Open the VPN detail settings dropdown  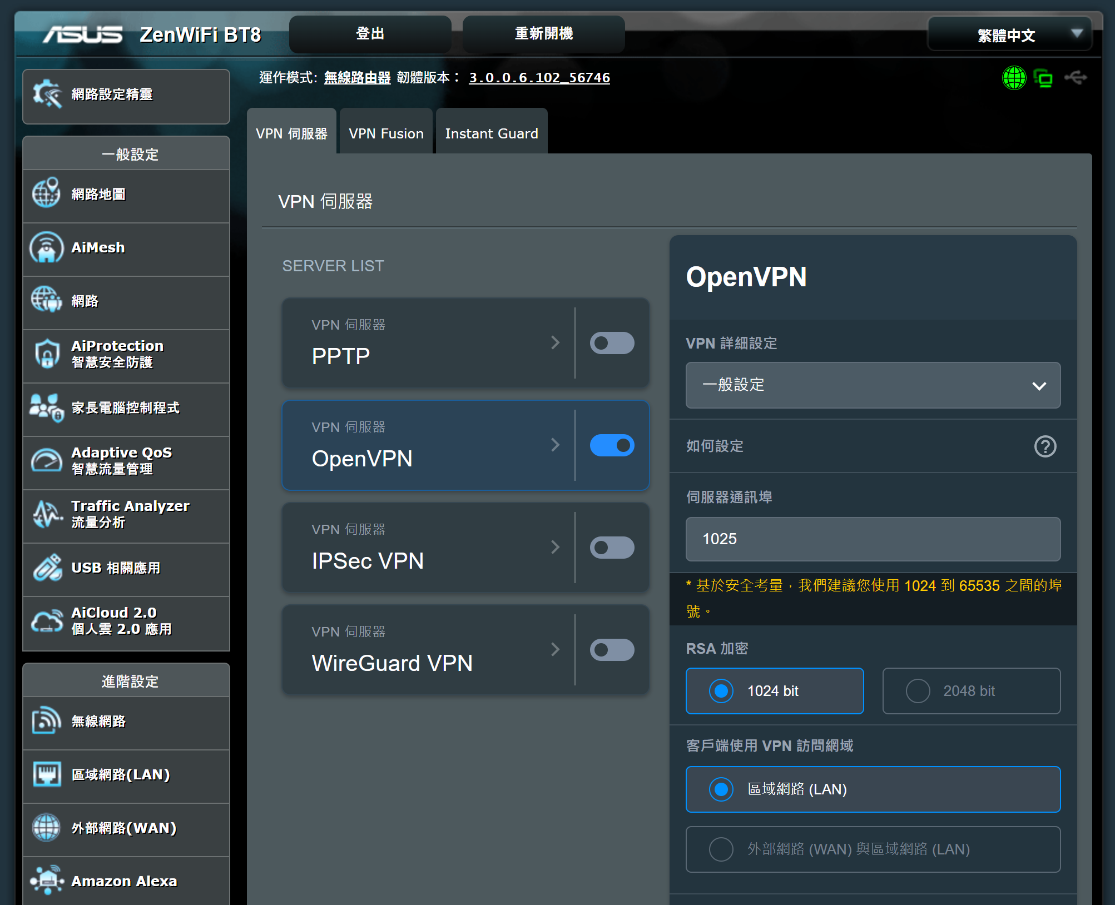tap(873, 385)
